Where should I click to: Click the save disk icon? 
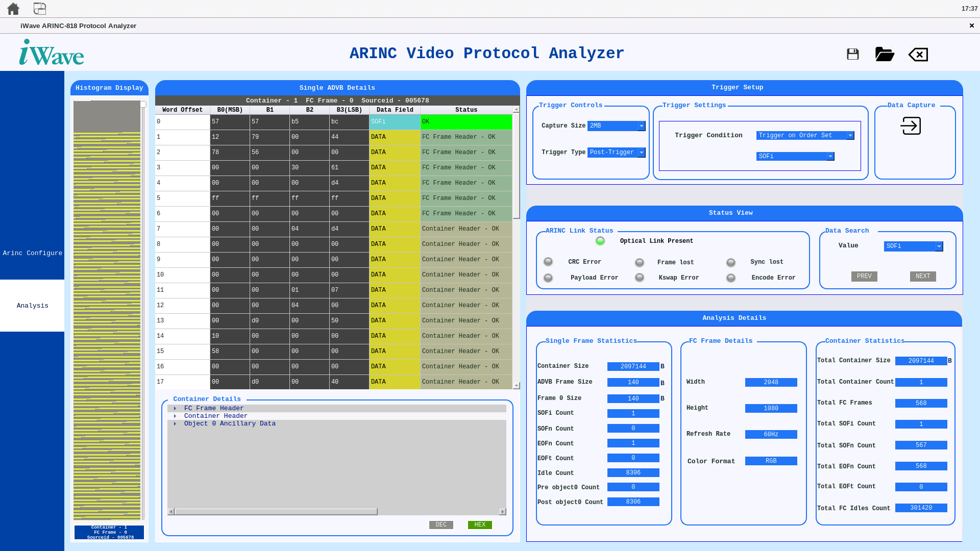click(x=852, y=54)
